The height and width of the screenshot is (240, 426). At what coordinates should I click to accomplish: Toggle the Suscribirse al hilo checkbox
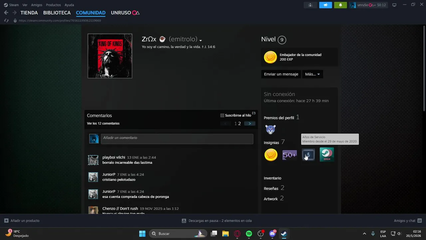click(x=222, y=115)
